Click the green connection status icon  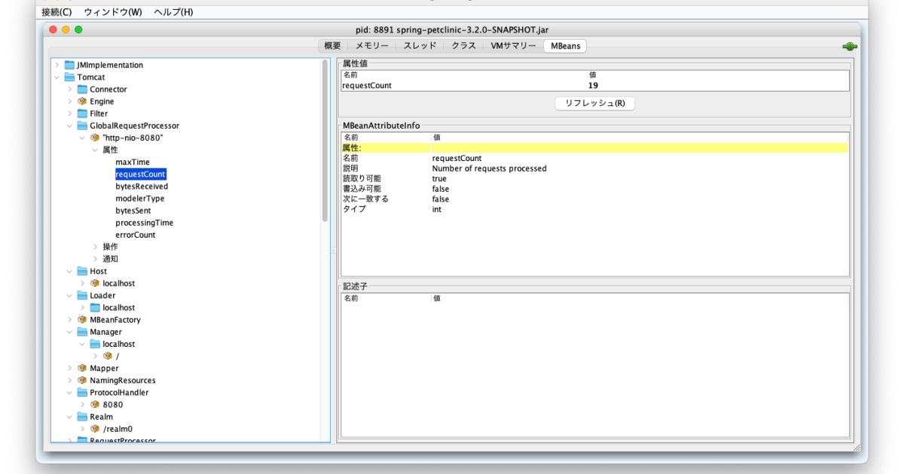[850, 47]
